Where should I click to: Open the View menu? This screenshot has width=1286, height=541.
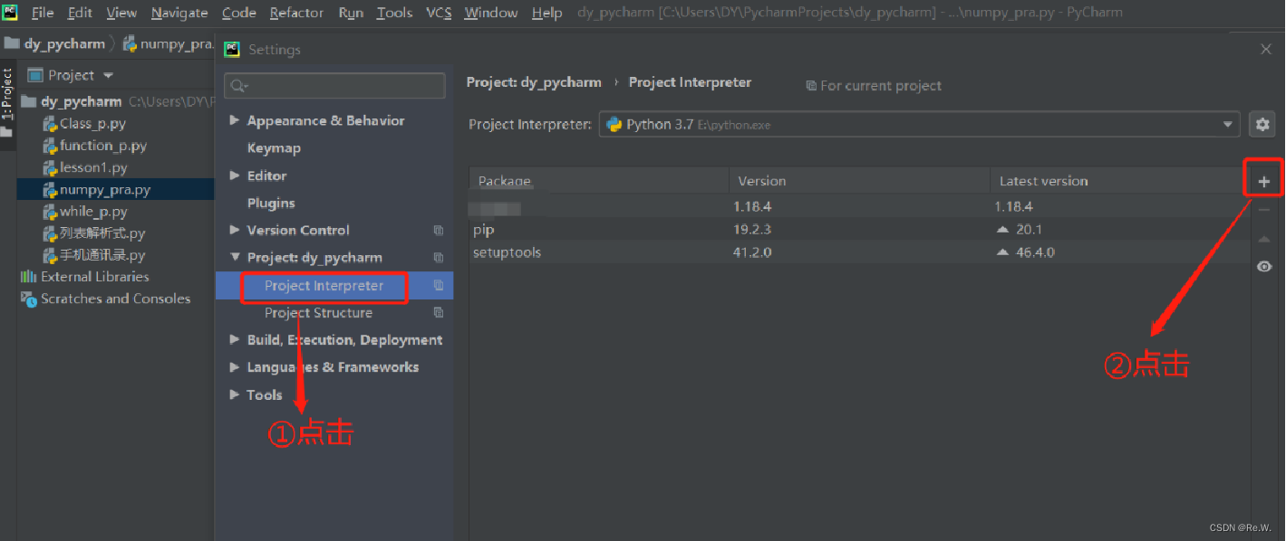[121, 13]
